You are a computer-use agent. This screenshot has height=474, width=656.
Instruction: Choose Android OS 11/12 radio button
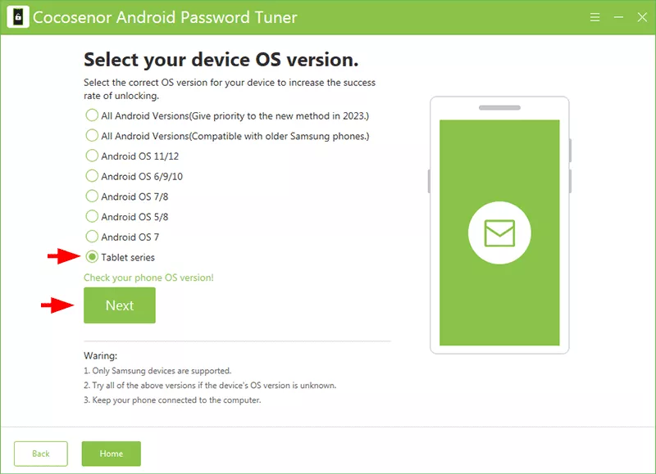click(x=92, y=156)
